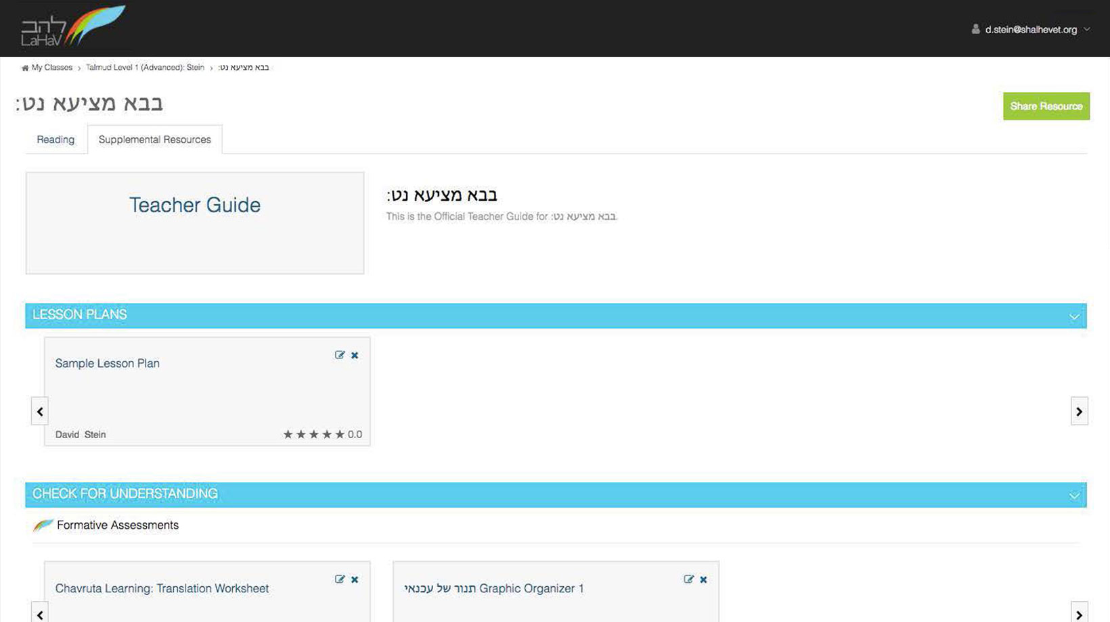Edit the Graphic Organizer 1 resource
The width and height of the screenshot is (1110, 622).
(x=688, y=579)
